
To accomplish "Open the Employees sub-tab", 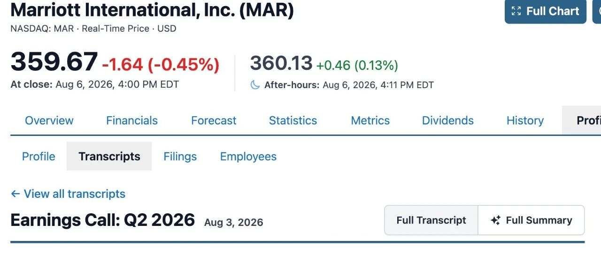I will (x=248, y=156).
